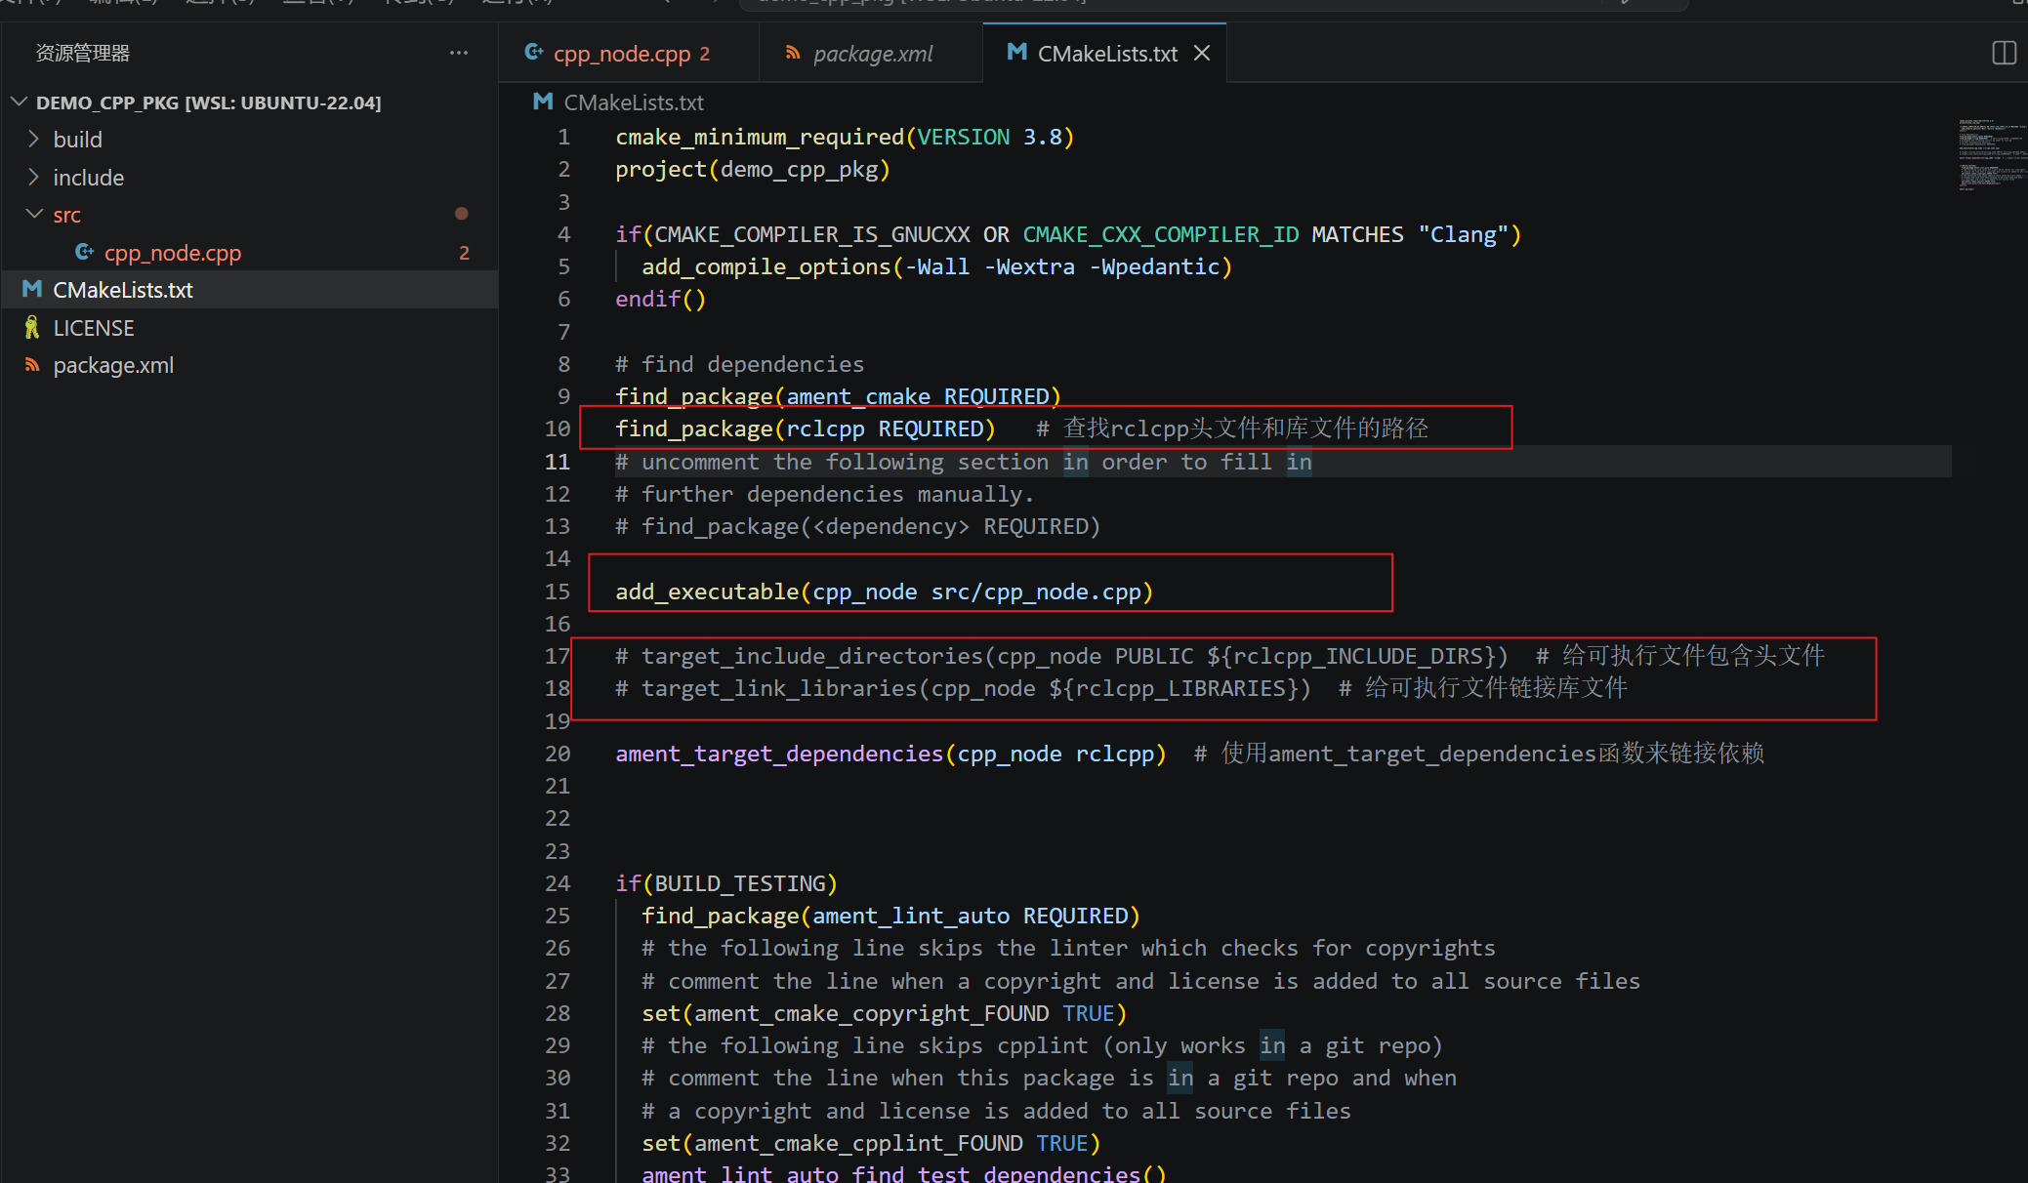This screenshot has height=1183, width=2028.
Task: Click the LICENSE file key icon
Action: pos(32,328)
